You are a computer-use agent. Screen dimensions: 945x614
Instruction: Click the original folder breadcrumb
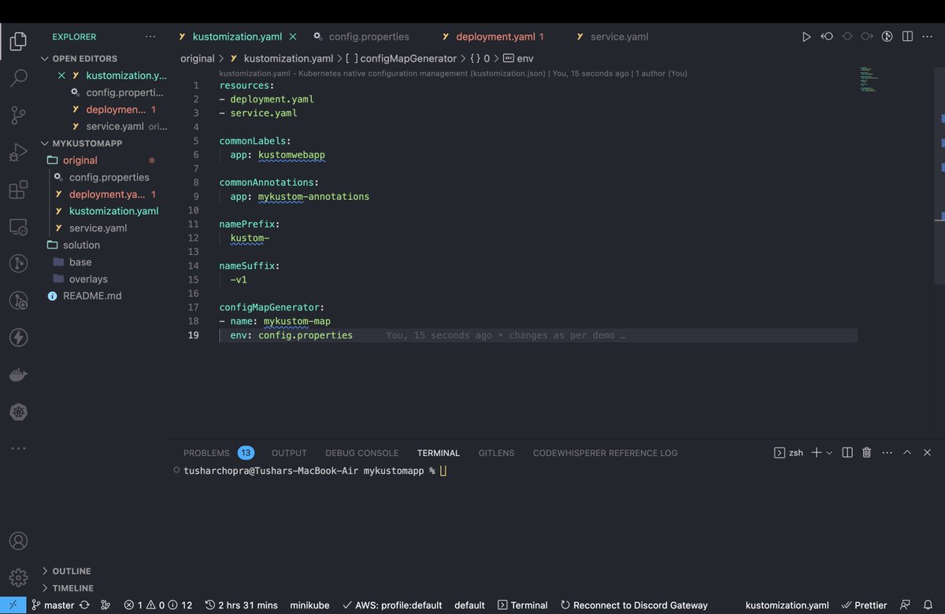[198, 58]
